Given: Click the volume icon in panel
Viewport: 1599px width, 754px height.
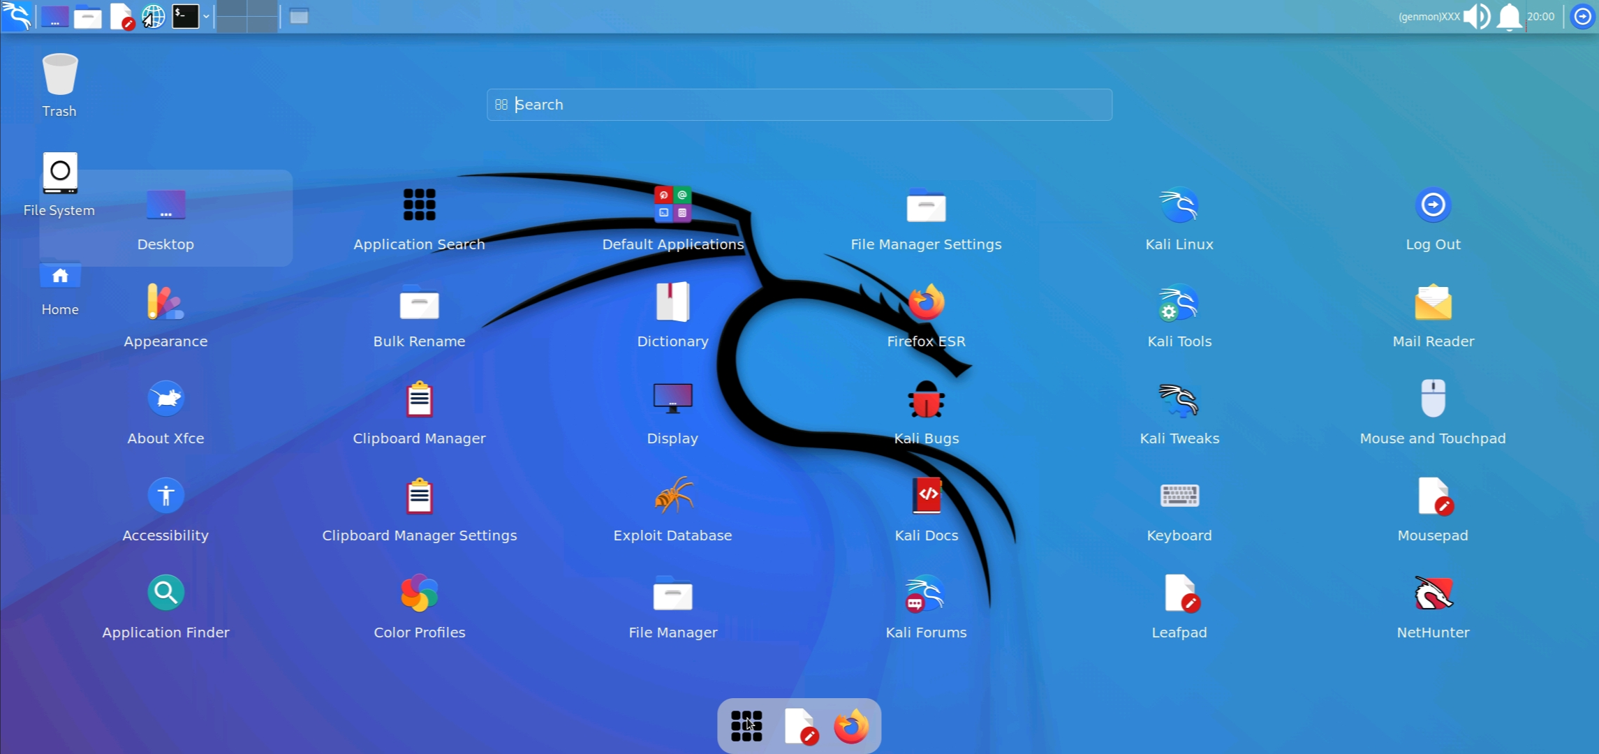Looking at the screenshot, I should tap(1476, 16).
